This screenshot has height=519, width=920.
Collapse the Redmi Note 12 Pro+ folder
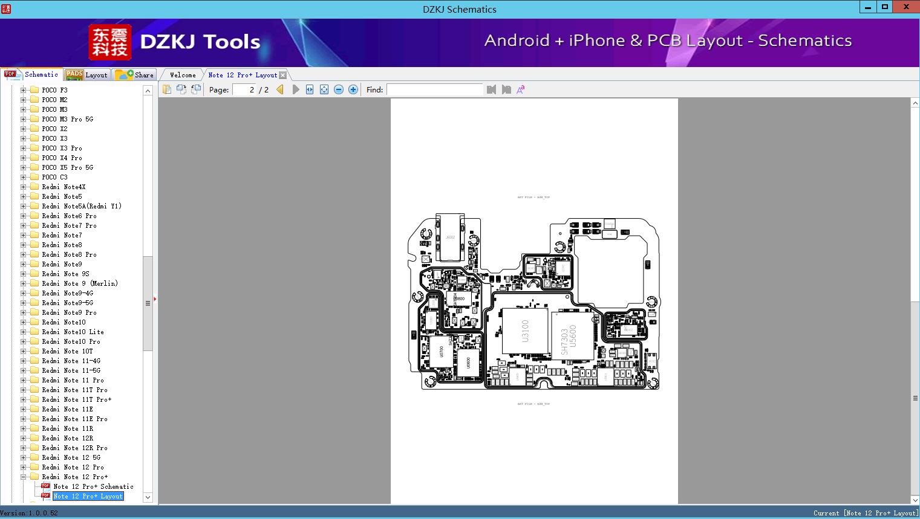tap(24, 477)
